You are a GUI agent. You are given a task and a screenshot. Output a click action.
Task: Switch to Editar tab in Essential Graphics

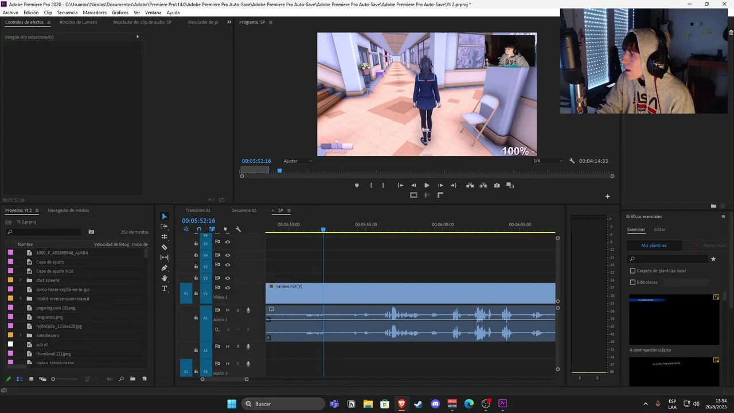click(x=660, y=229)
